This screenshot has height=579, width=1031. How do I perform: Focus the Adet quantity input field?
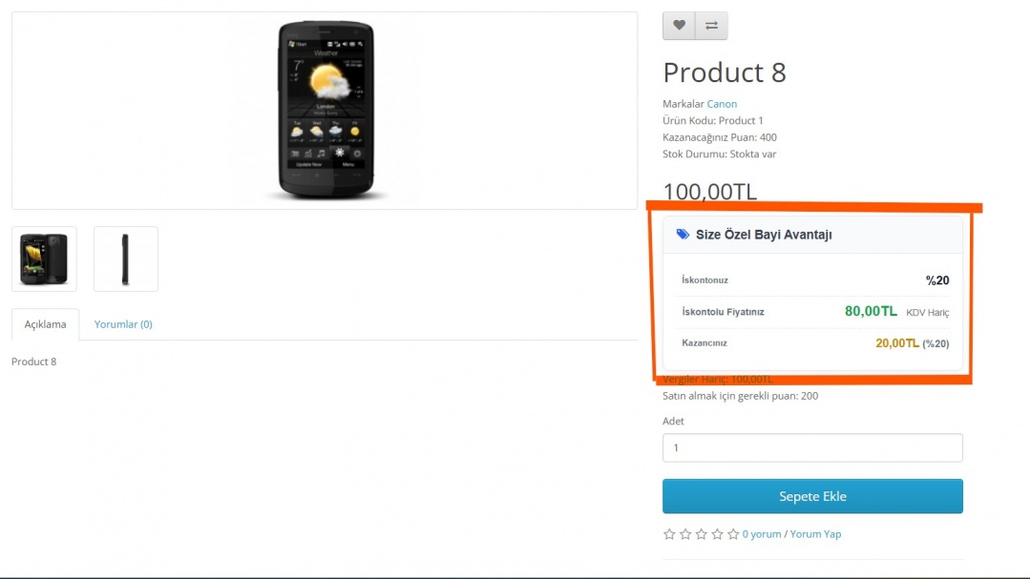tap(812, 448)
